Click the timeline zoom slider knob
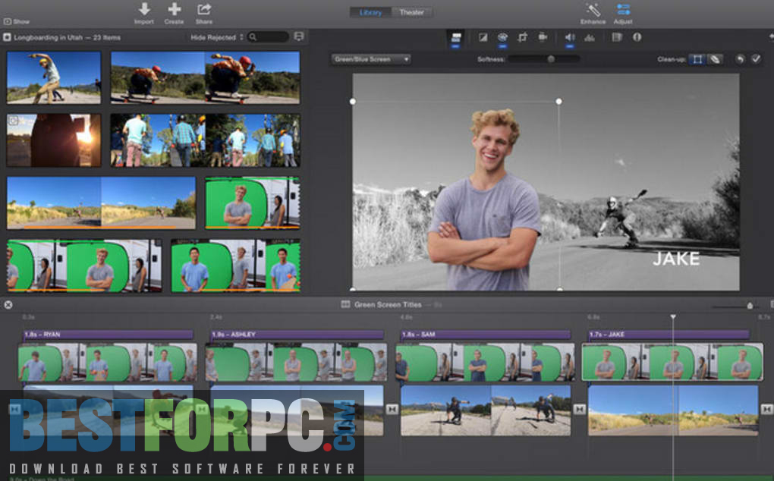The height and width of the screenshot is (481, 774). (x=750, y=306)
